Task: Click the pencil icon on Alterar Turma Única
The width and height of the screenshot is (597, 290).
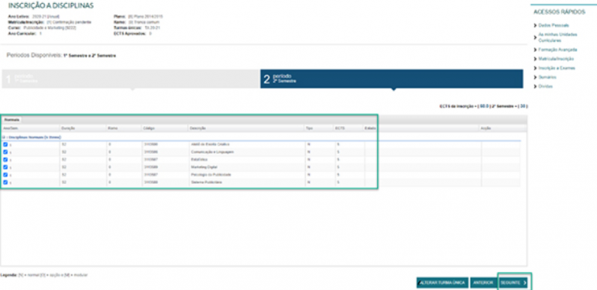Action: click(420, 283)
